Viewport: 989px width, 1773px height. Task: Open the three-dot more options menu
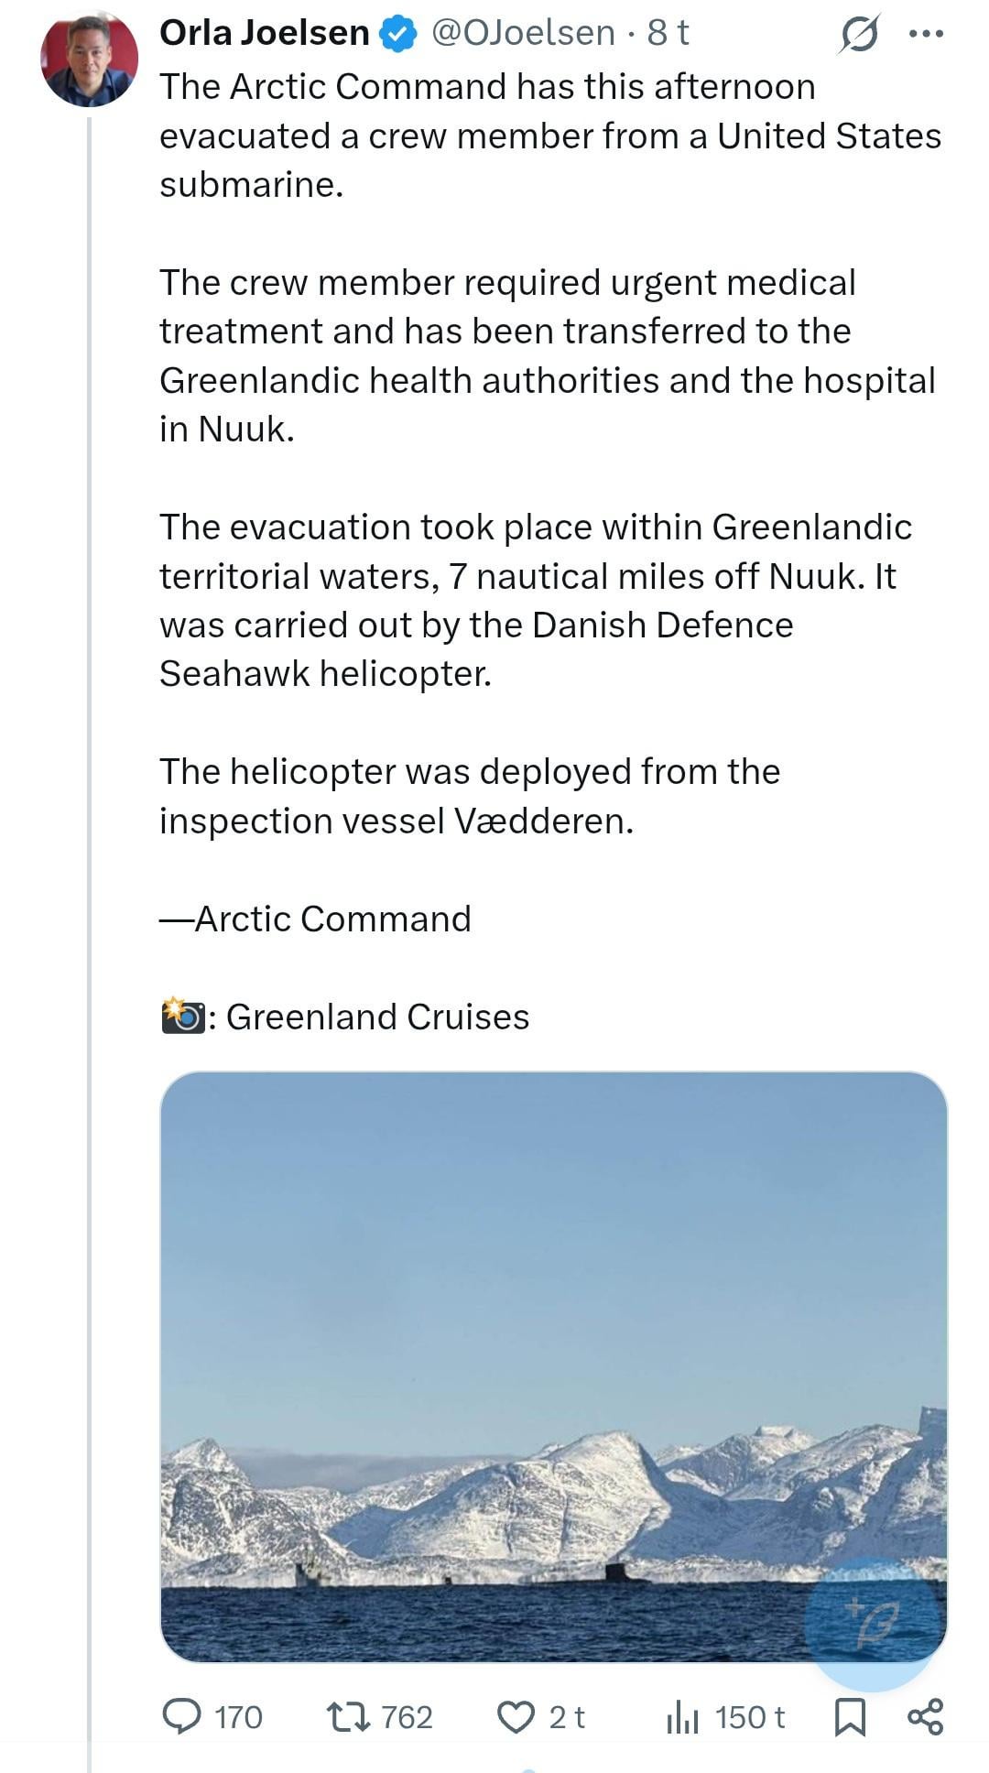pos(925,35)
